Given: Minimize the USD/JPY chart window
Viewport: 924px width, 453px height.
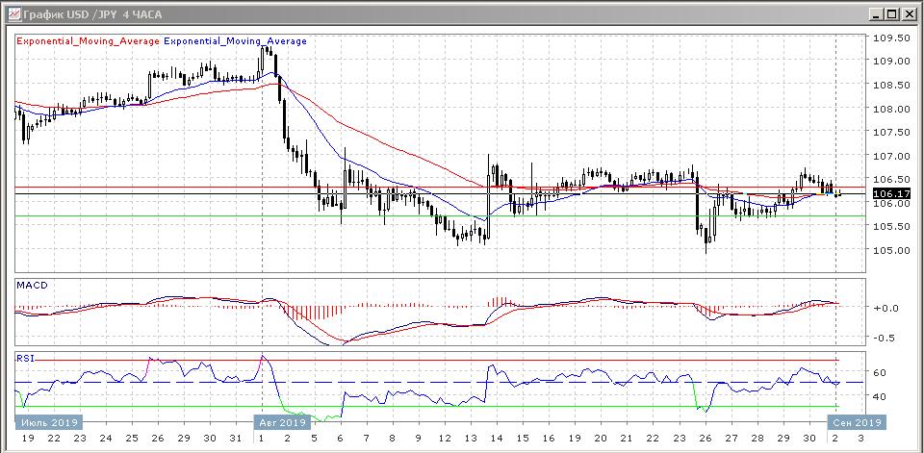Looking at the screenshot, I should 874,13.
